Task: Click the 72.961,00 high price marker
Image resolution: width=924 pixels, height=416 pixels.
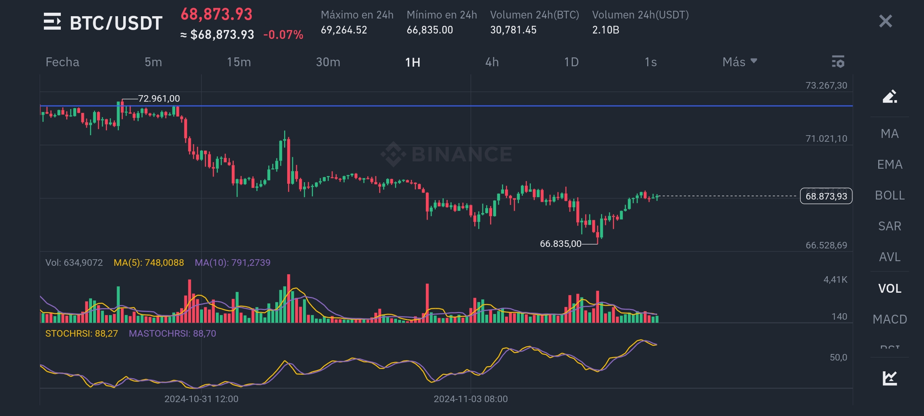Action: click(159, 99)
